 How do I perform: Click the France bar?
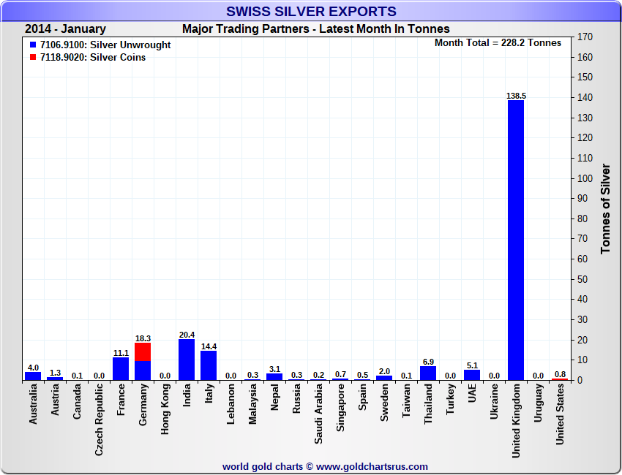(x=121, y=369)
